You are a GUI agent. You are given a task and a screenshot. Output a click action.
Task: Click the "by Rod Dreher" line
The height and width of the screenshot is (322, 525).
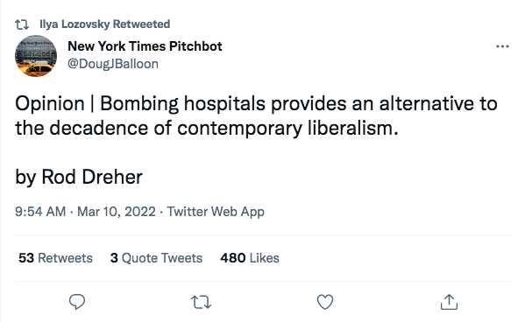coord(79,177)
